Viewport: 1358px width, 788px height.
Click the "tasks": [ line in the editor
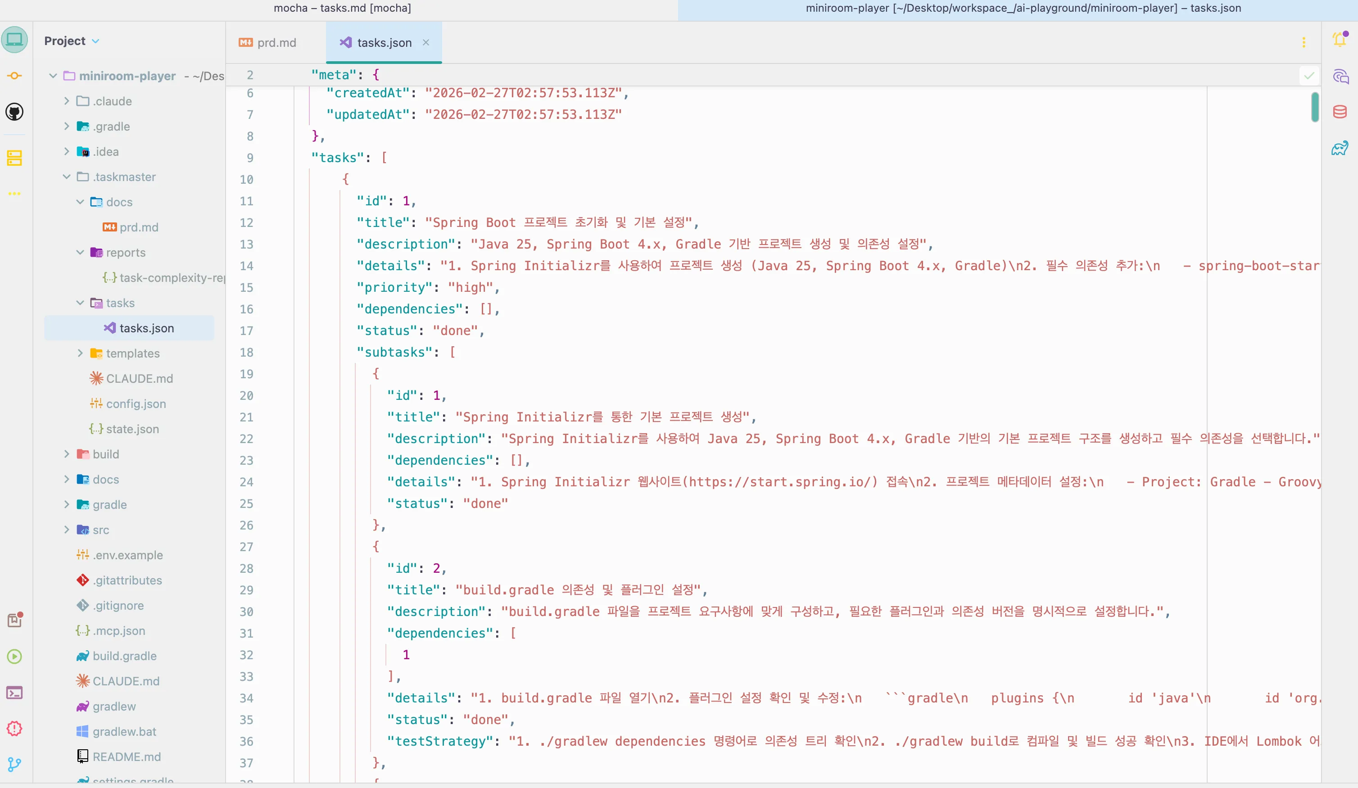pyautogui.click(x=349, y=158)
